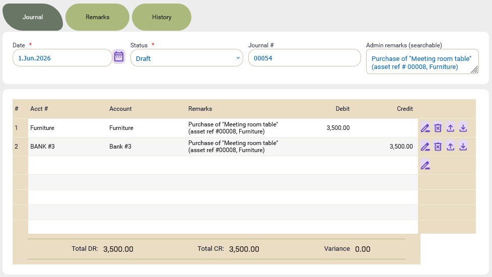The height and width of the screenshot is (277, 492).
Task: Edit the Furniture journal line
Action: [x=425, y=128]
